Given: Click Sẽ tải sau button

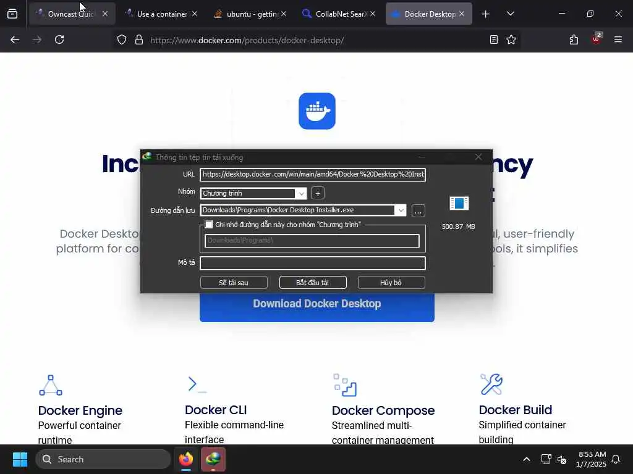Looking at the screenshot, I should (234, 283).
